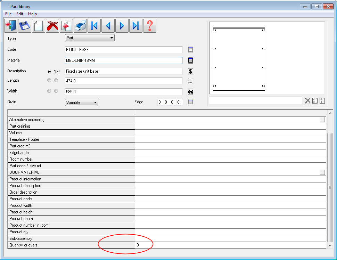This screenshot has width=337, height=260.
Task: Create a new blank part record
Action: click(x=39, y=26)
